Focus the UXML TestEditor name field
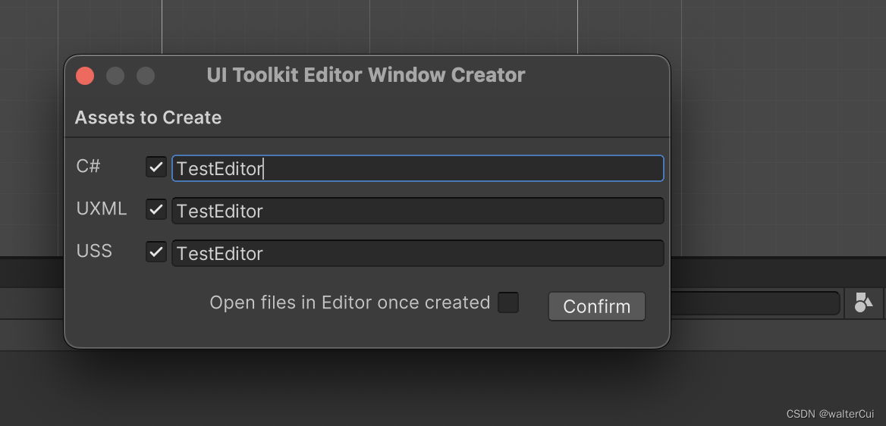886x426 pixels. (x=417, y=211)
